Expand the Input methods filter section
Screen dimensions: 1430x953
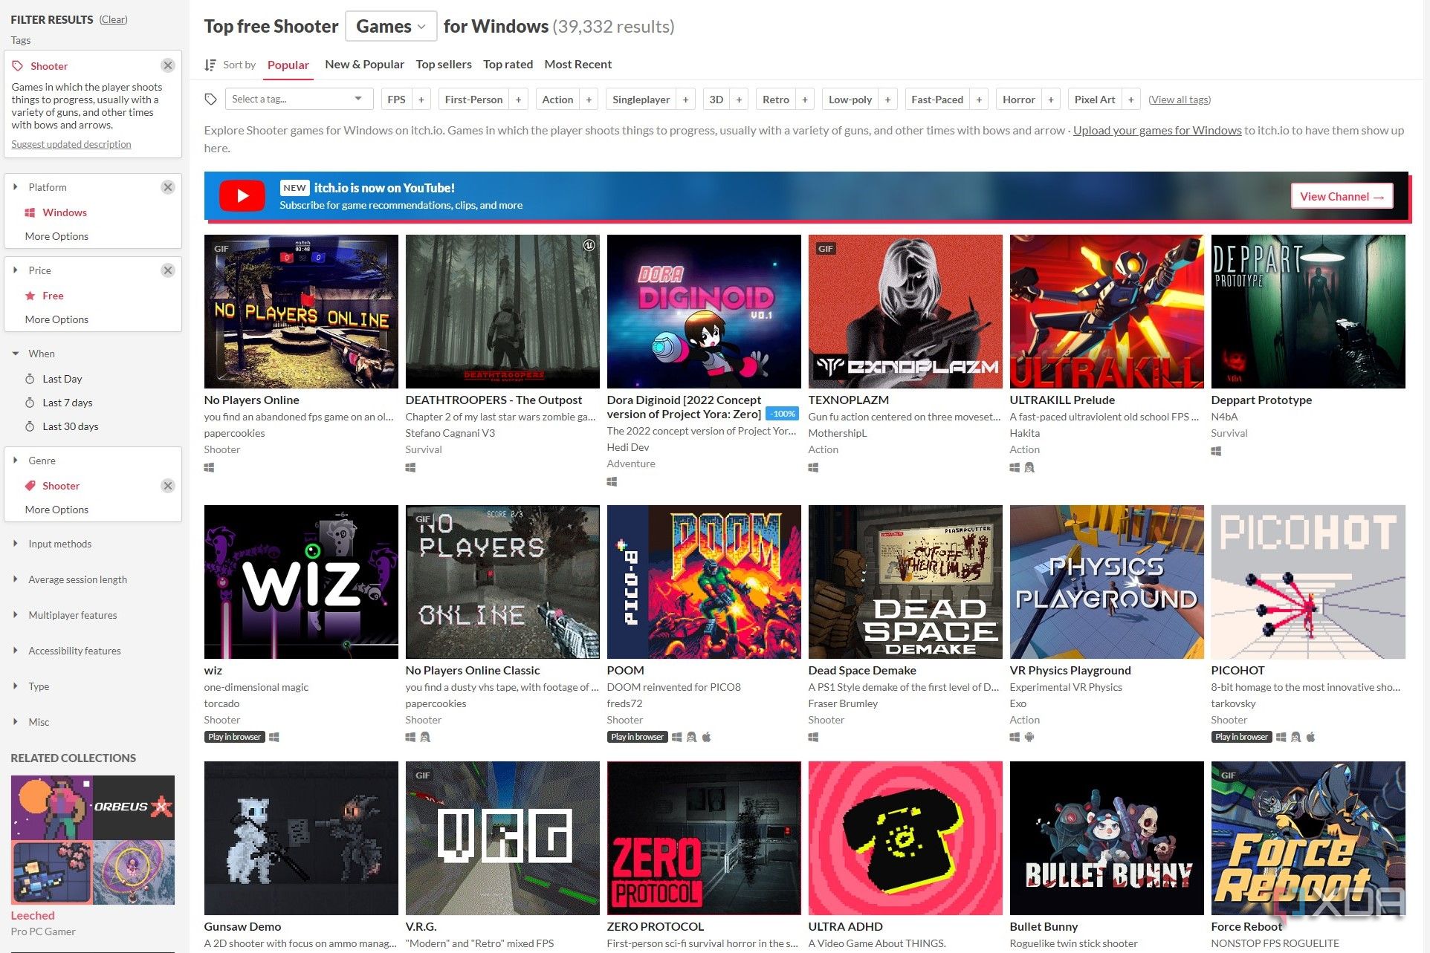[x=59, y=544]
